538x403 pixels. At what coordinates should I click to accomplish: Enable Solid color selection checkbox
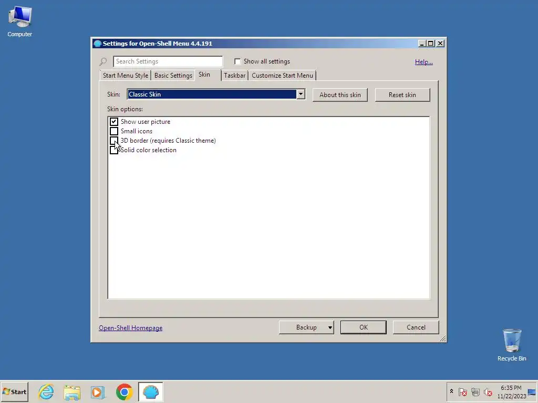point(114,150)
